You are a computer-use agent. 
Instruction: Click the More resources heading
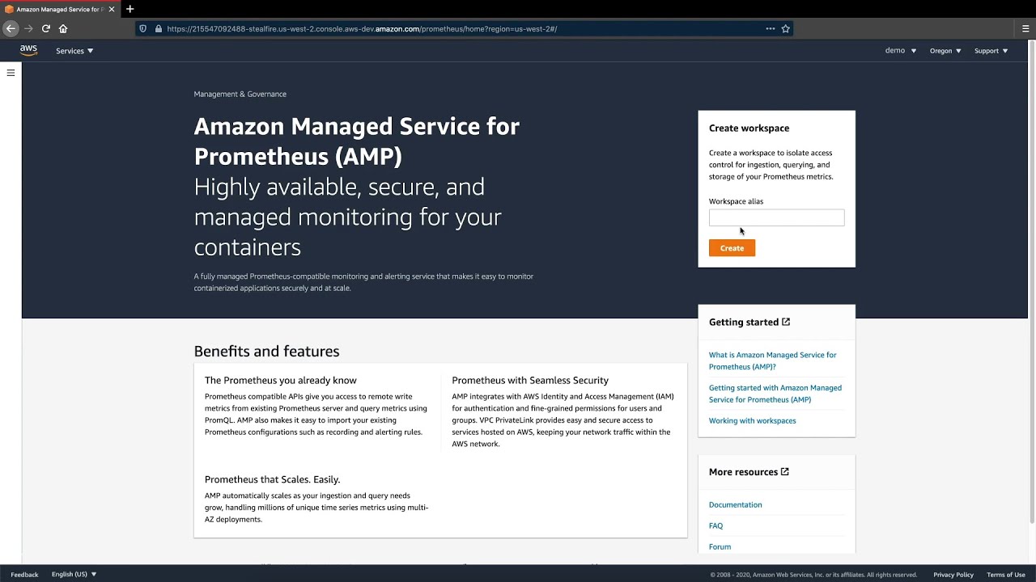pos(743,471)
